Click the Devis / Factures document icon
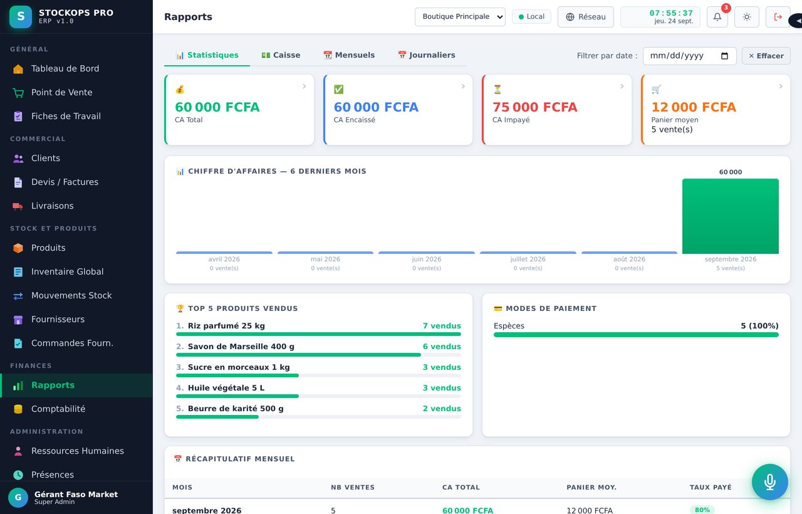Image resolution: width=802 pixels, height=514 pixels. [18, 182]
